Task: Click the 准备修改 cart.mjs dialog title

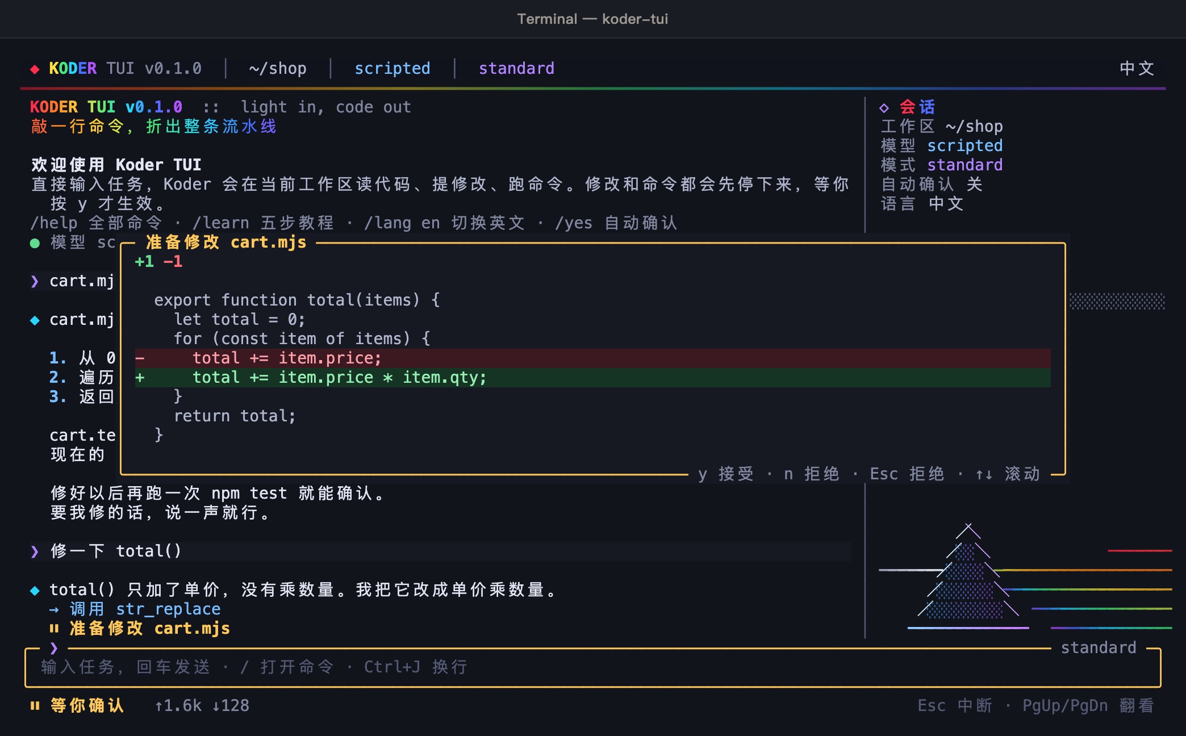Action: [x=226, y=242]
